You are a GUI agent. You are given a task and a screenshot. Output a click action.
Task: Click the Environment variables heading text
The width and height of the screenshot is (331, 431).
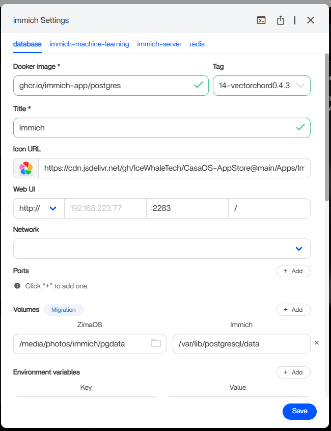tap(46, 372)
